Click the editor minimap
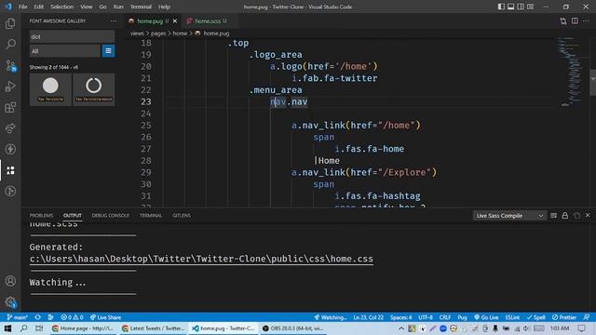Image resolution: width=596 pixels, height=335 pixels. click(570, 73)
